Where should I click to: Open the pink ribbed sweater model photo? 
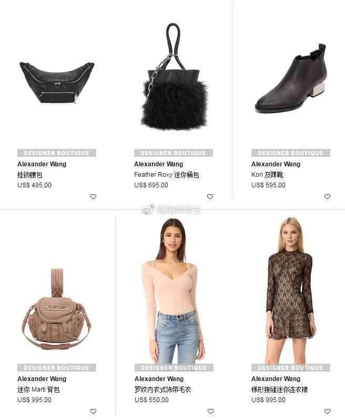[x=174, y=291]
